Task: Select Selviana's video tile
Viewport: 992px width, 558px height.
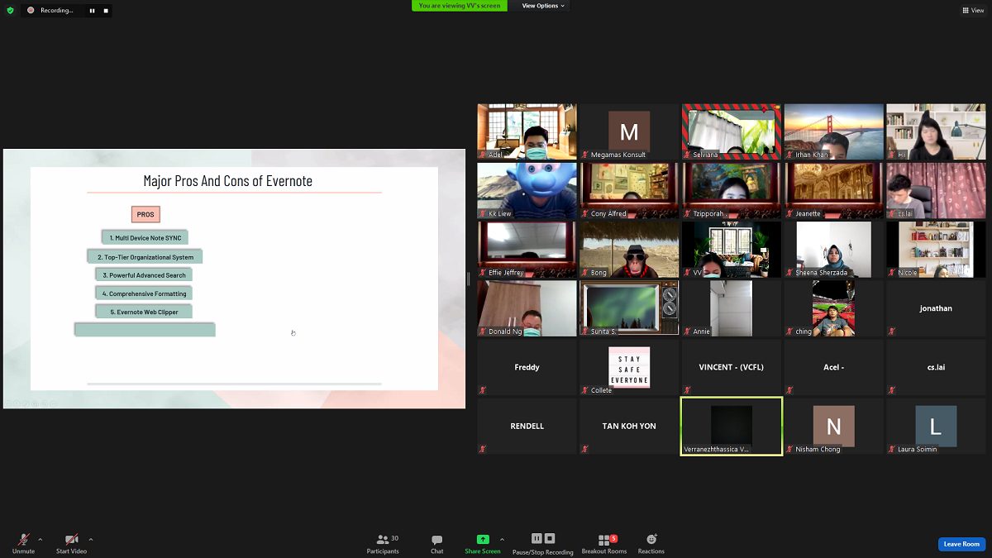Action: pyautogui.click(x=732, y=131)
